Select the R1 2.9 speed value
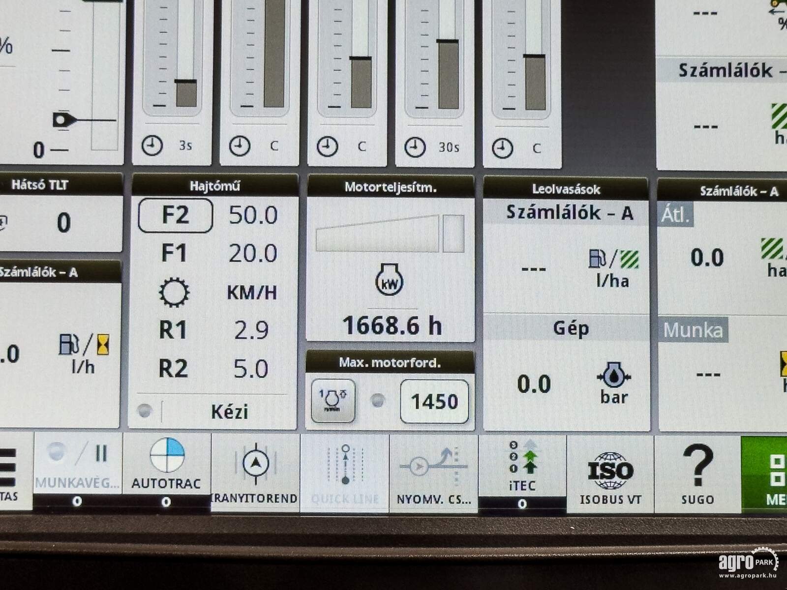This screenshot has height=590, width=787. (x=251, y=330)
